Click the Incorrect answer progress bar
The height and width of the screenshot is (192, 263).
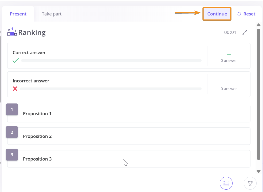pos(111,89)
